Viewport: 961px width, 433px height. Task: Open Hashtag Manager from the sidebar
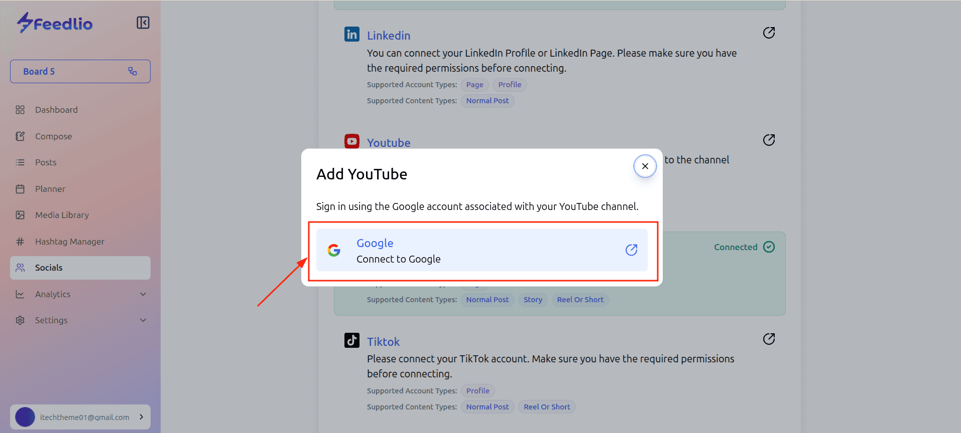tap(69, 242)
